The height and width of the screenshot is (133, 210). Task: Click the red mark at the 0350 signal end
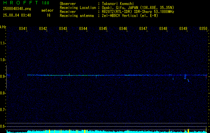pos(206,76)
